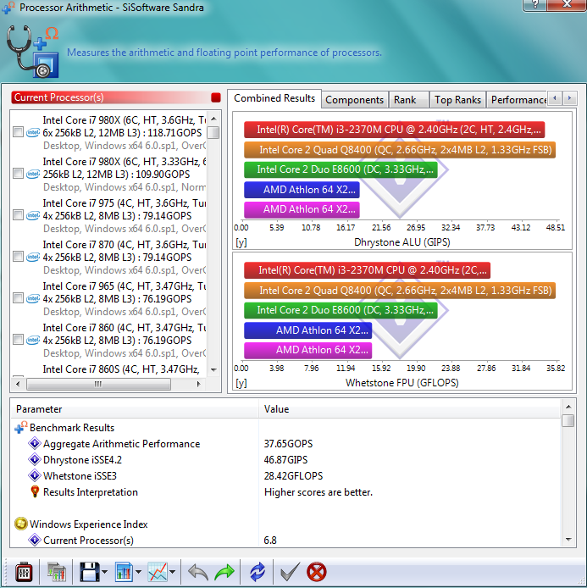Click processor list scrollbar down arrow

213,369
